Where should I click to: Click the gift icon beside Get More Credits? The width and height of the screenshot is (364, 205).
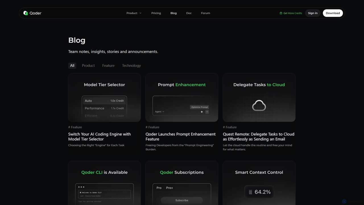coord(281,13)
